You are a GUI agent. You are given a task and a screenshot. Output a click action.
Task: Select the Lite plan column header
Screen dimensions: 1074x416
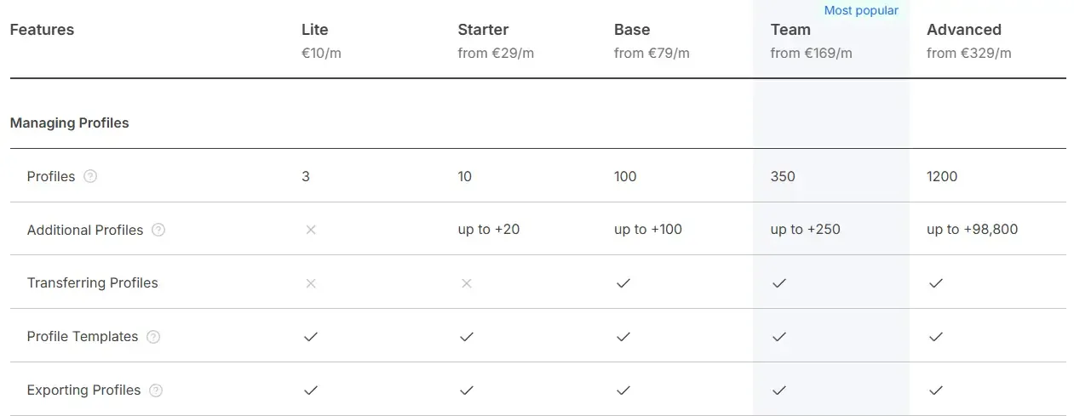click(x=315, y=30)
